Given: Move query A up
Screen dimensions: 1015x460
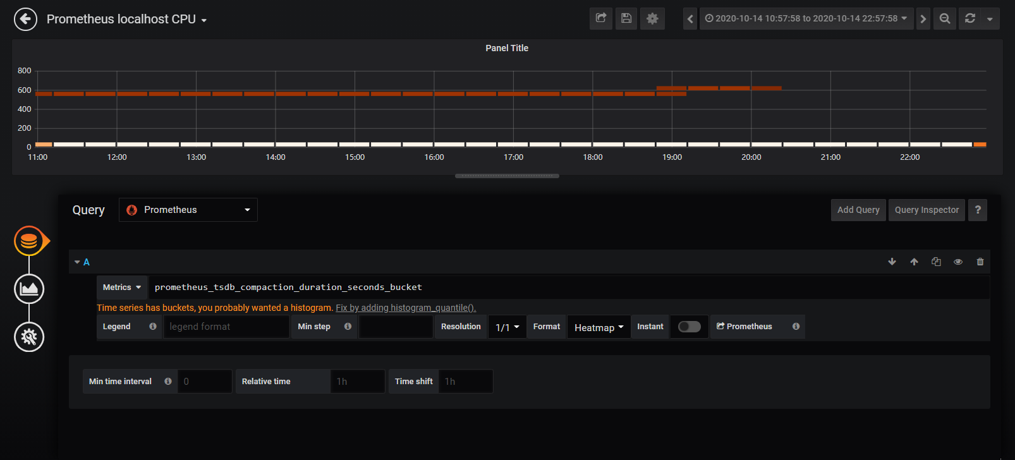Looking at the screenshot, I should click(914, 262).
